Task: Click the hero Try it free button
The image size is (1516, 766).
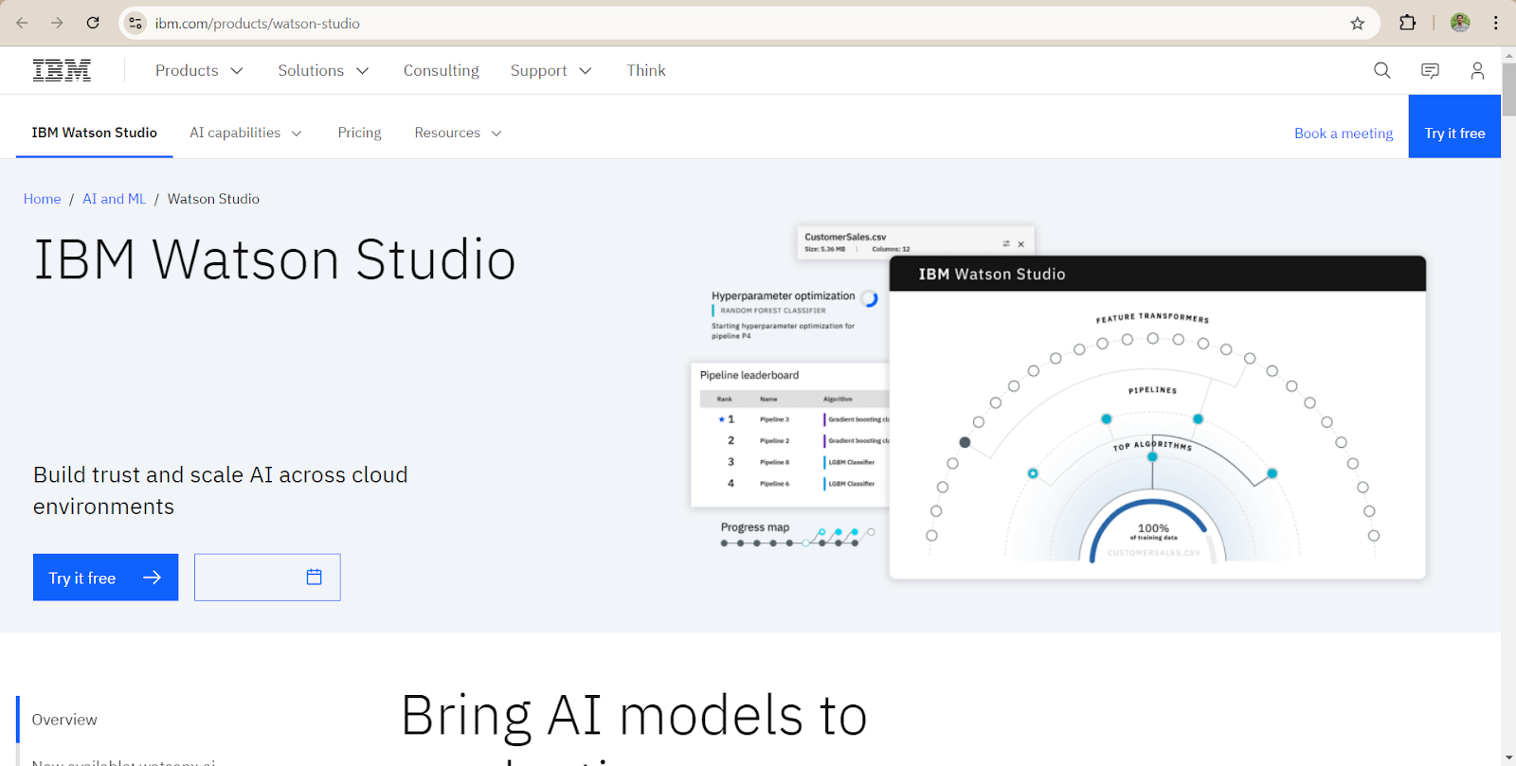Action: pos(106,578)
